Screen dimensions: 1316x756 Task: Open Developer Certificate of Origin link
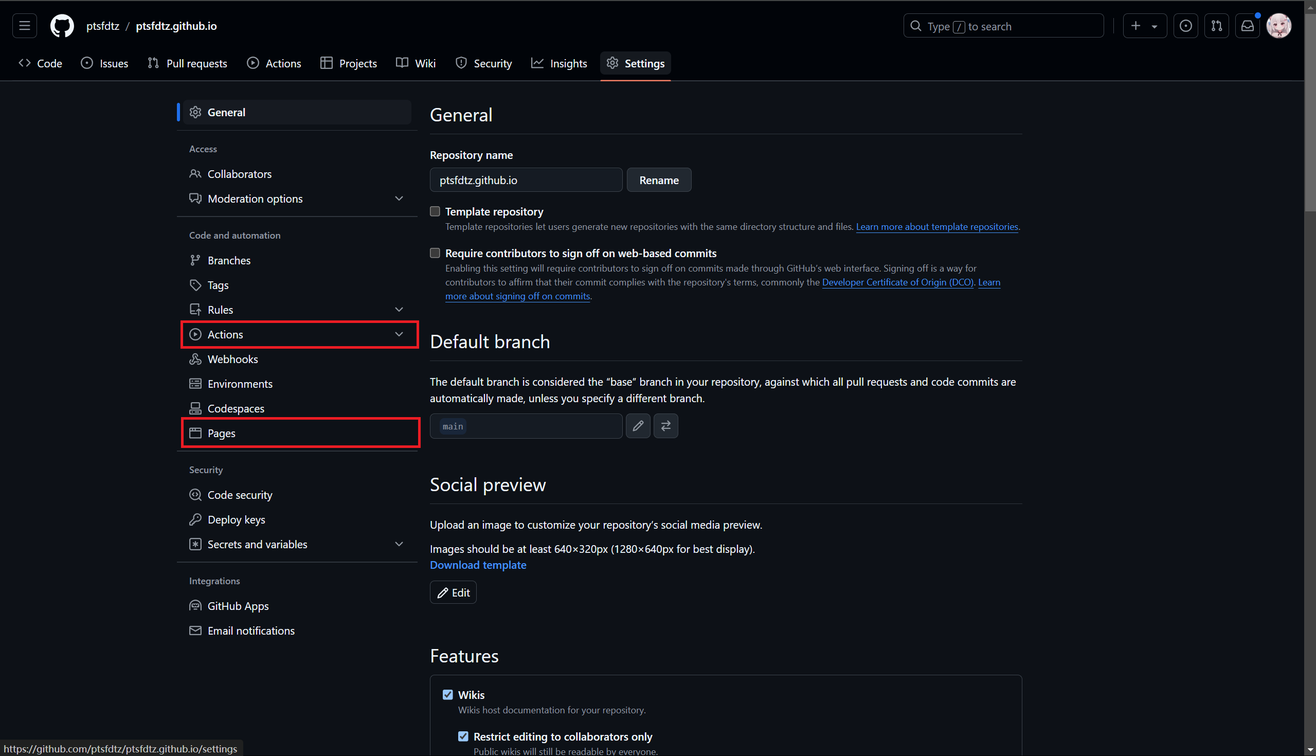(897, 282)
